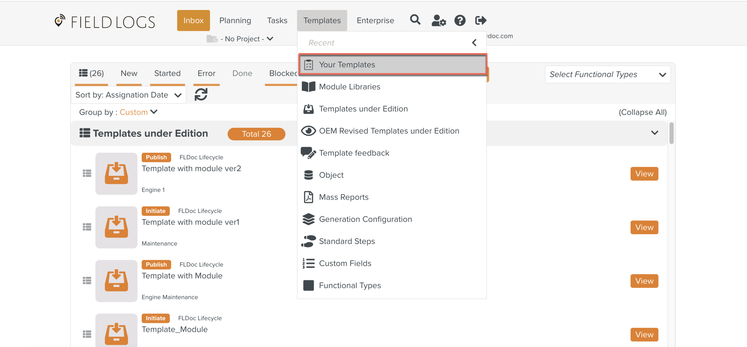Collapse Templates under Edition group
Viewport: 747px width, 347px height.
pyautogui.click(x=654, y=133)
